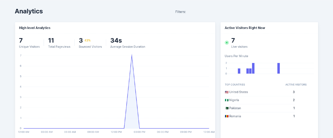Click the last bar in Users Per Minute chart
Image resolution: width=333 pixels, height=138 pixels.
tap(279, 68)
